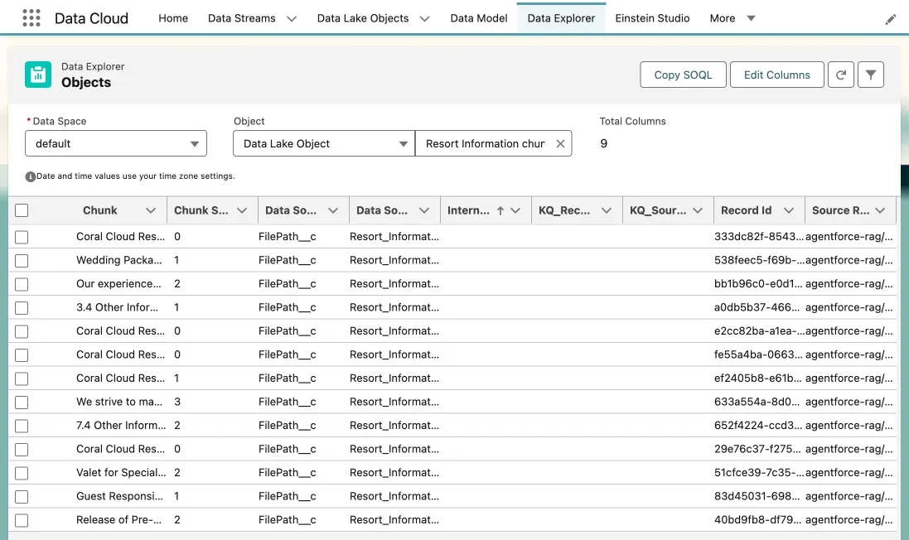Open the Einstein Studio tab
The width and height of the screenshot is (909, 540).
pos(652,18)
